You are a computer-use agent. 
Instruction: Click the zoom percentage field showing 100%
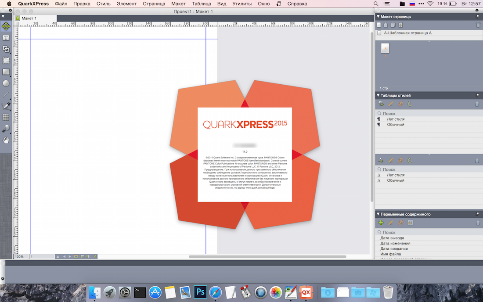[21, 256]
